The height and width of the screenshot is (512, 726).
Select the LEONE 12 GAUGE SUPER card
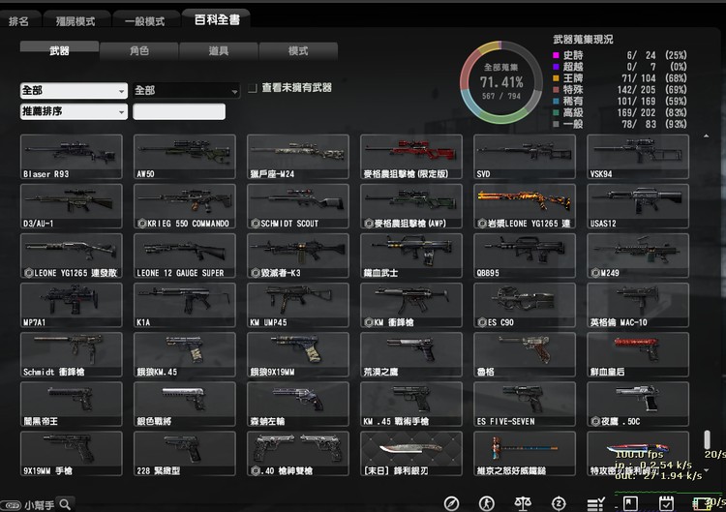click(x=185, y=256)
